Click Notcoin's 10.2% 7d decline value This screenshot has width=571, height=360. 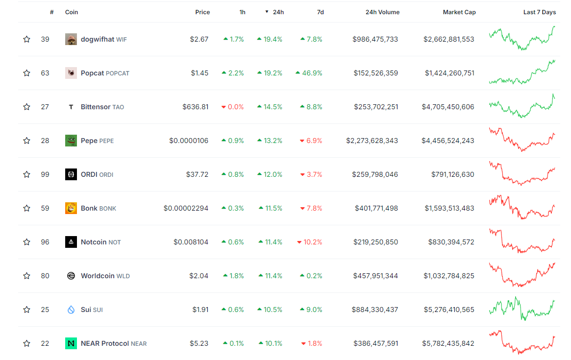(310, 242)
